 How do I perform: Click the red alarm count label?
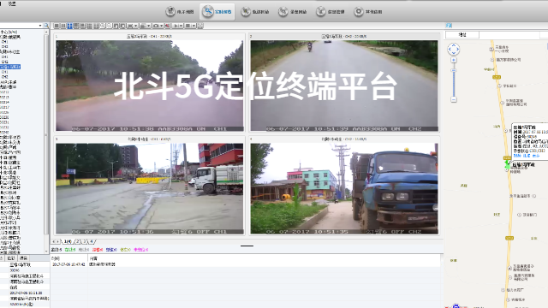point(98,250)
